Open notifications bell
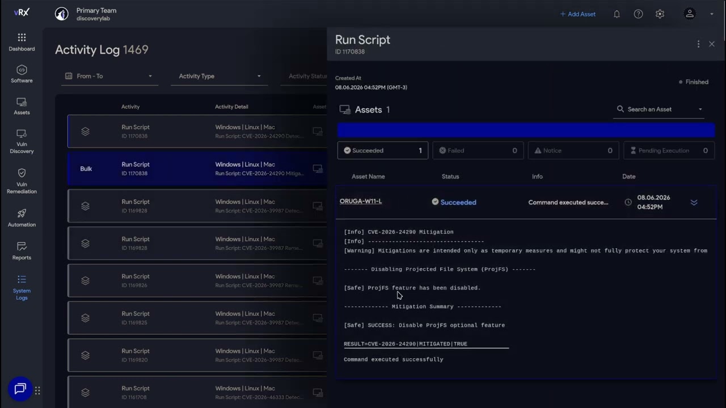This screenshot has height=408, width=726. click(x=617, y=14)
